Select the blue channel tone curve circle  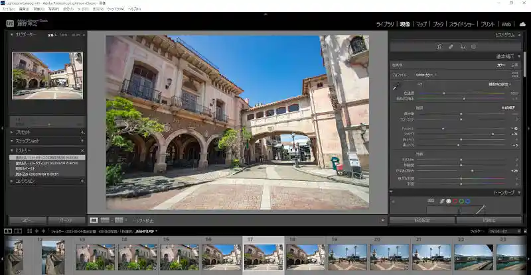[x=468, y=201]
